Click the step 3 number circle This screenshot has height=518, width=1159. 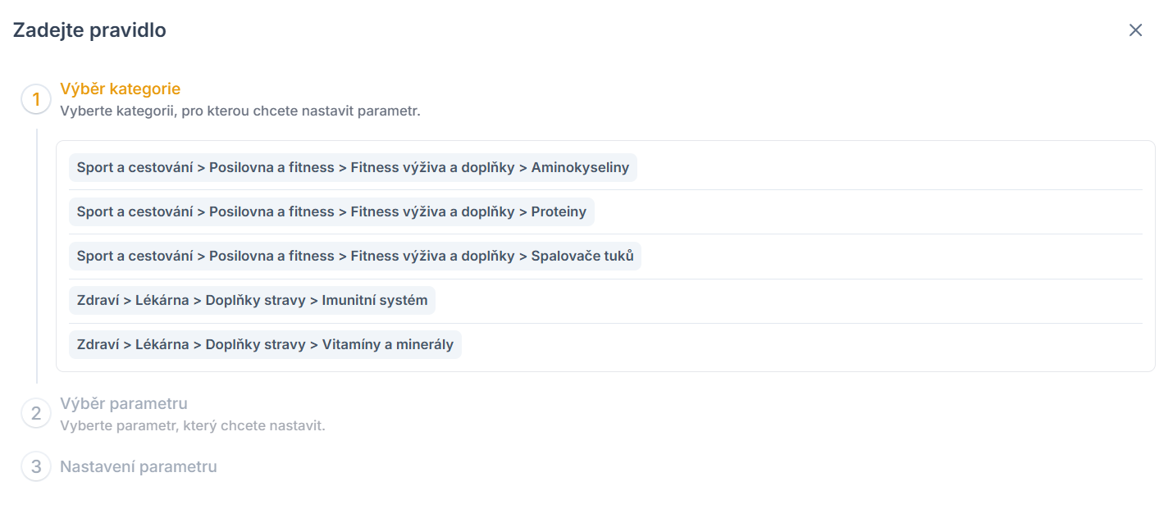pos(36,467)
